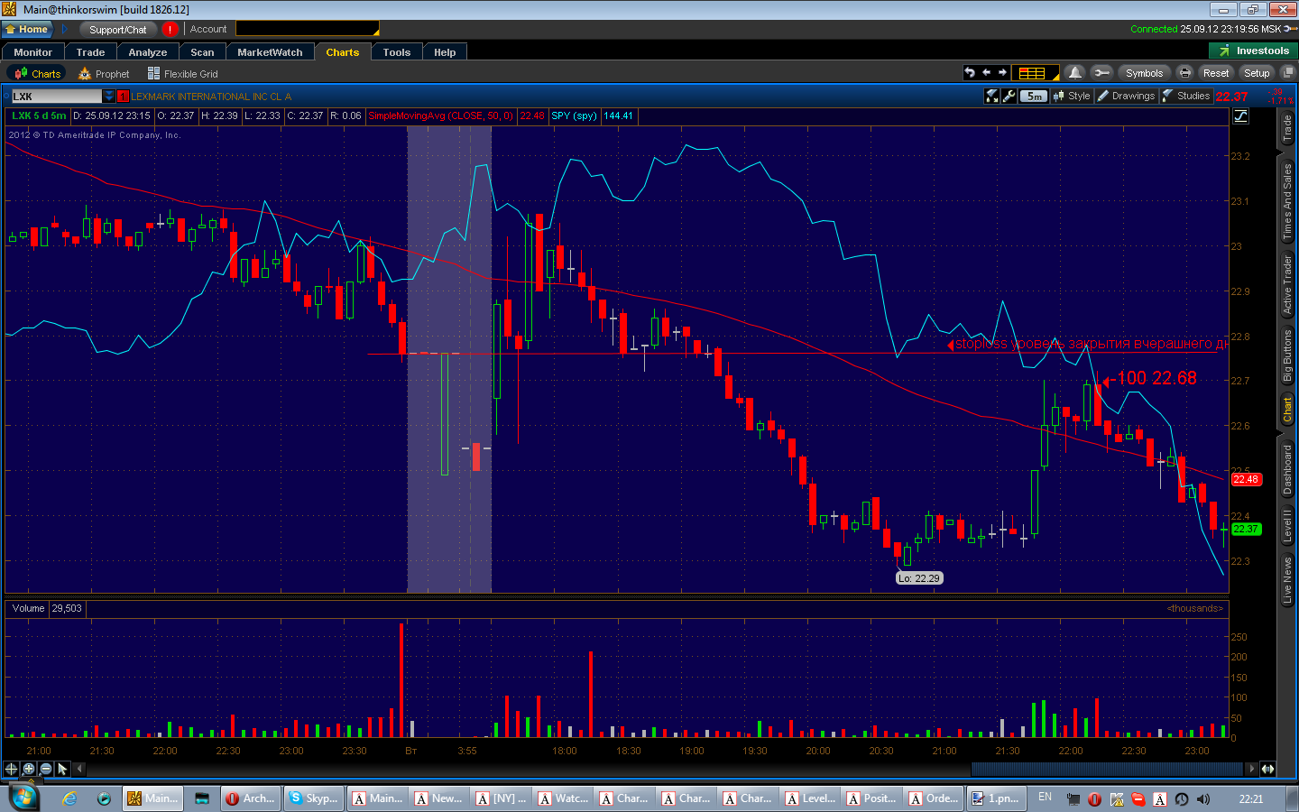Open the Studies menu
This screenshot has width=1299, height=812.
tap(1186, 96)
